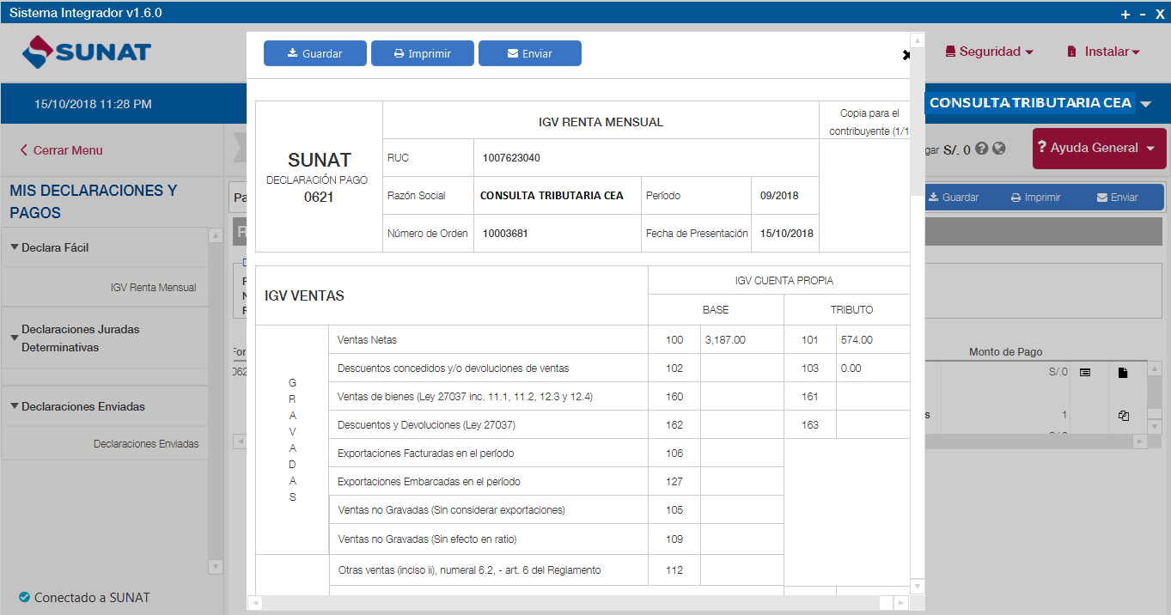
Task: Click the Seguridad menu icon
Action: pyautogui.click(x=950, y=52)
